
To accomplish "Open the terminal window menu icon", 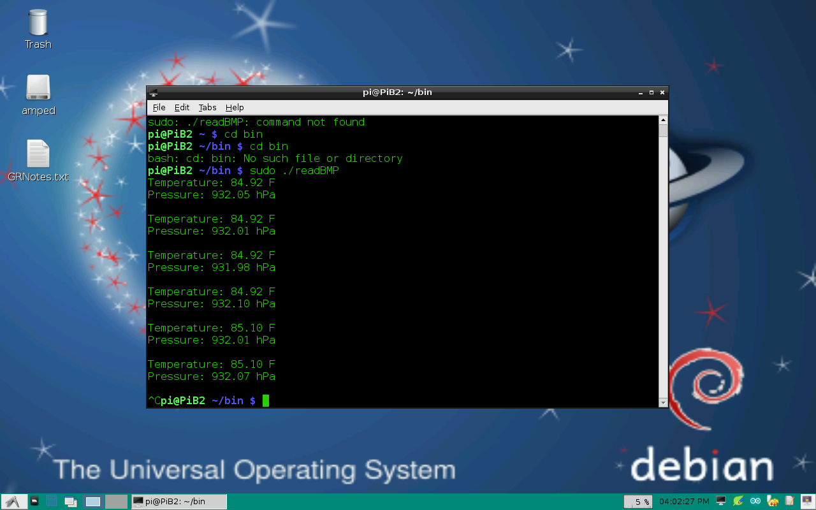I will pos(154,92).
